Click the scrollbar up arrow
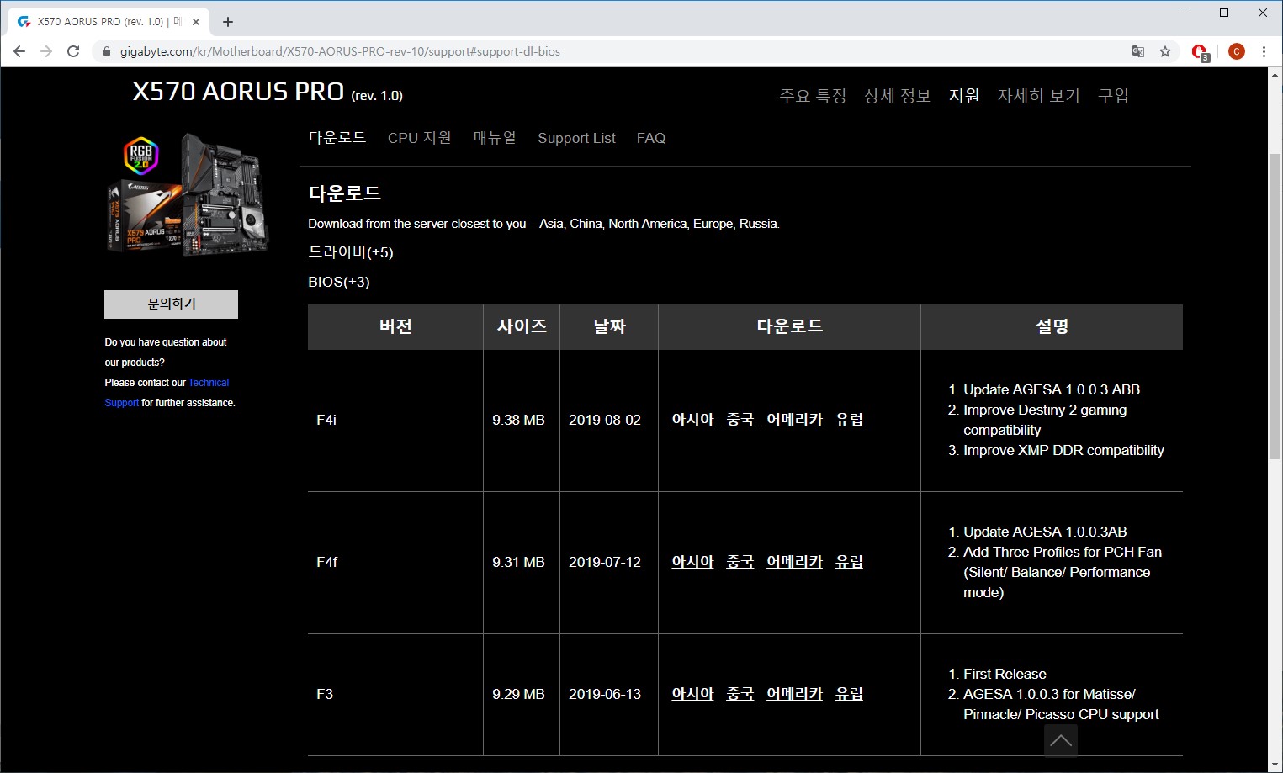Image resolution: width=1283 pixels, height=773 pixels. tap(1275, 75)
